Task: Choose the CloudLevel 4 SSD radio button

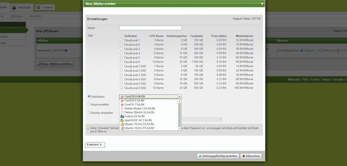Action: tap(121, 79)
